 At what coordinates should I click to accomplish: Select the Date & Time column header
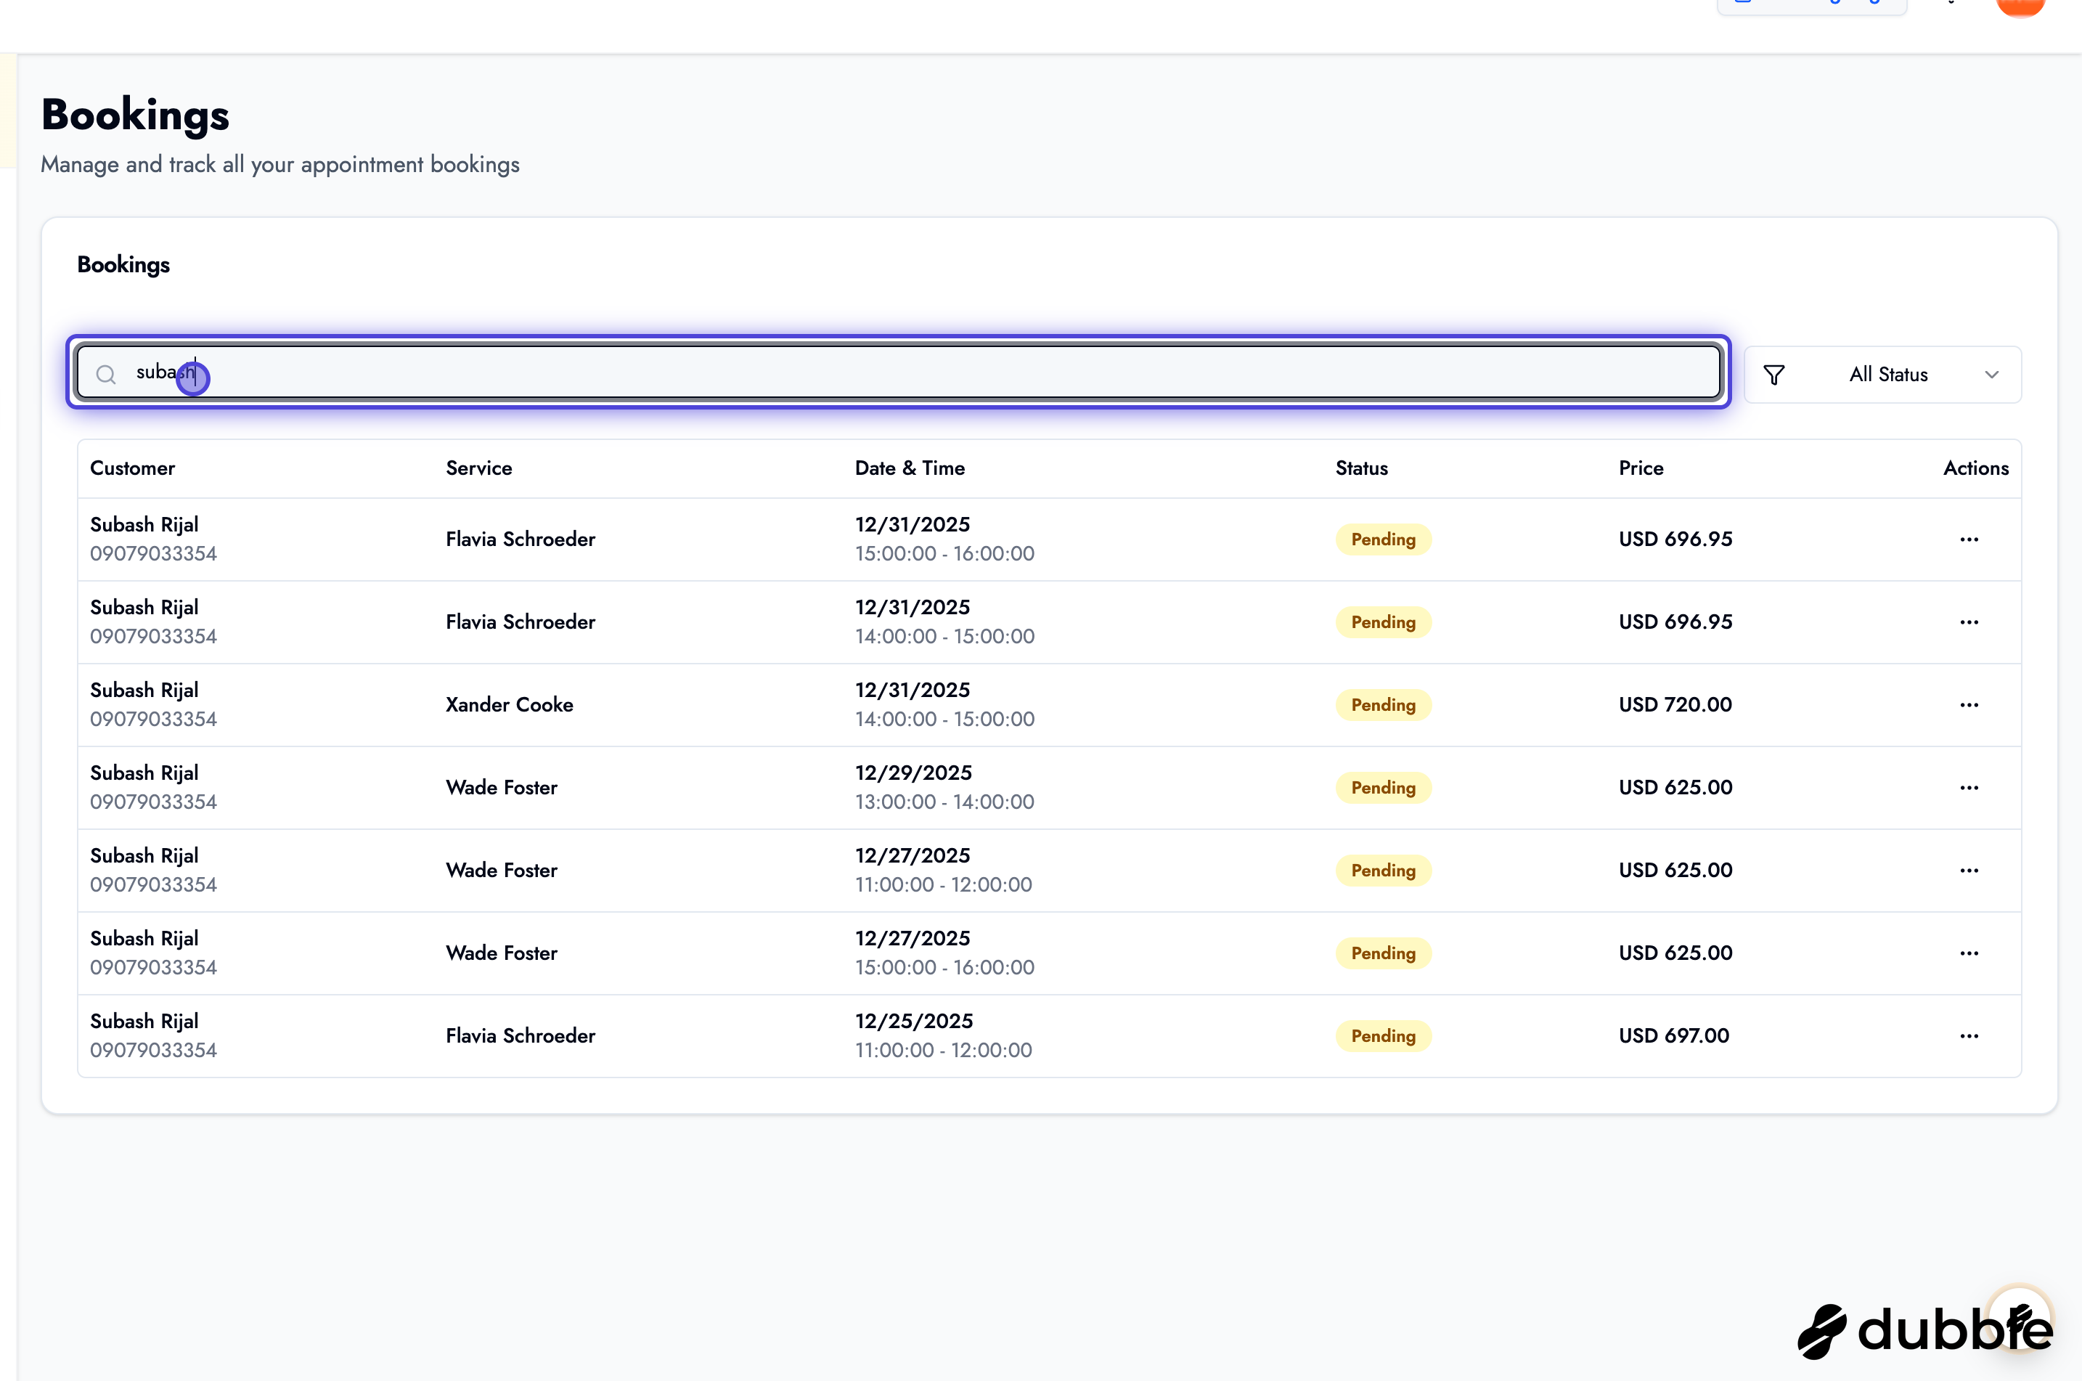pyautogui.click(x=910, y=468)
